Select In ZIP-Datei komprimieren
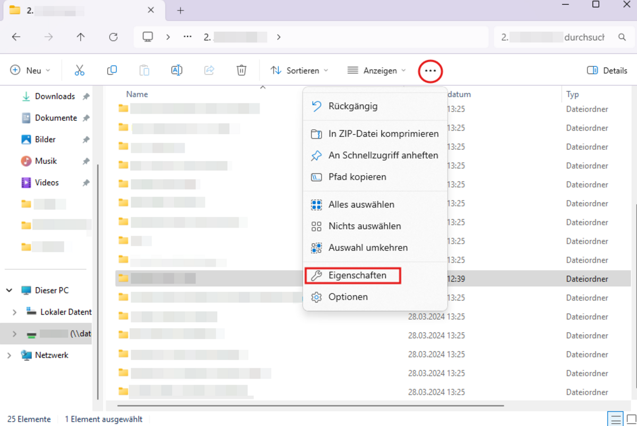The width and height of the screenshot is (637, 426). tap(383, 134)
